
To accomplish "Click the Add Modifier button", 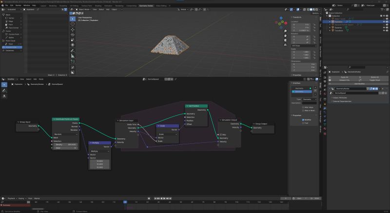I will [x=359, y=84].
